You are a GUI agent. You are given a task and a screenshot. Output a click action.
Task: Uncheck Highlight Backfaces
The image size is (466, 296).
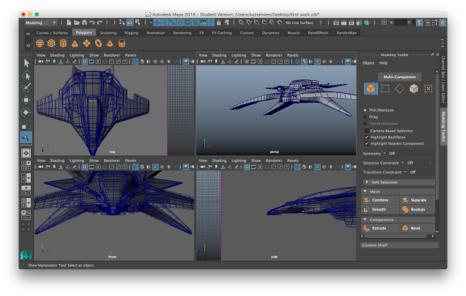tap(367, 137)
